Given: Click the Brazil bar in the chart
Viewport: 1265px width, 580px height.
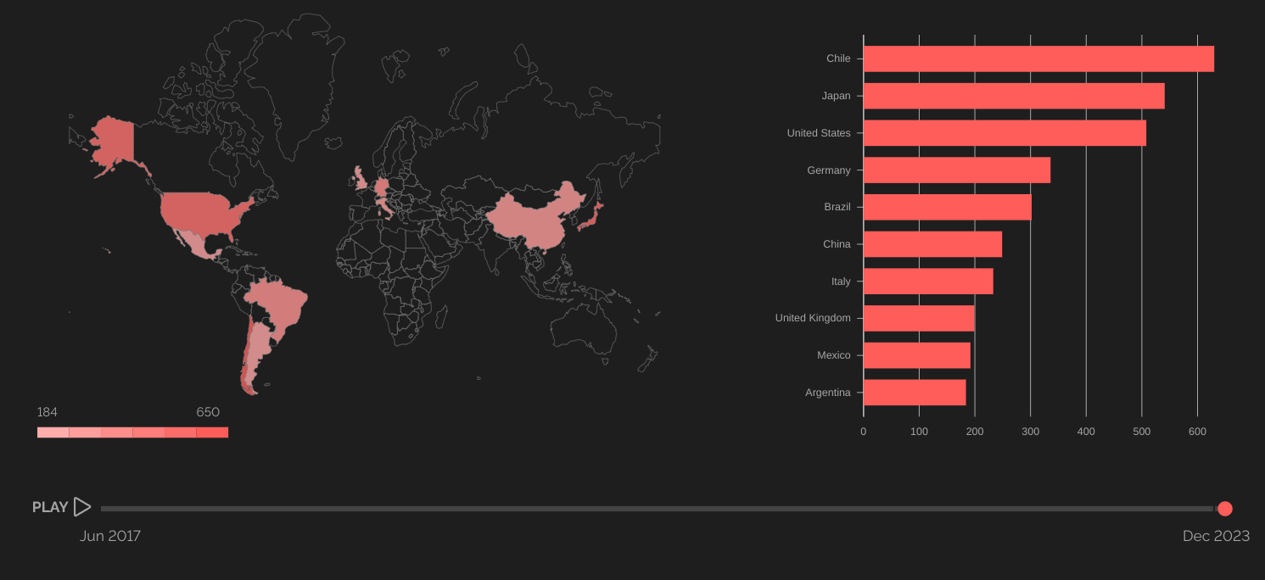Looking at the screenshot, I should [x=948, y=207].
